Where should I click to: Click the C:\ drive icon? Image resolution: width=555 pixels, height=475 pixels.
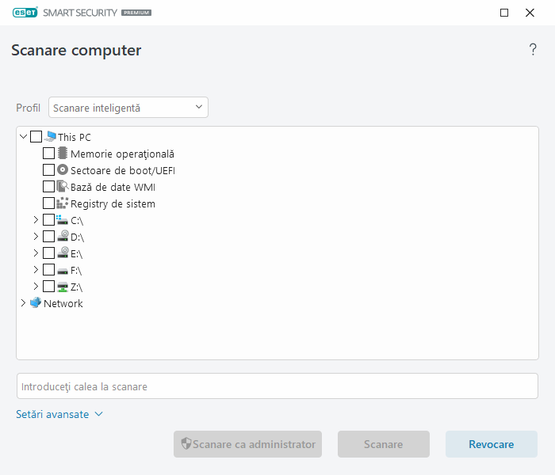[x=63, y=220]
